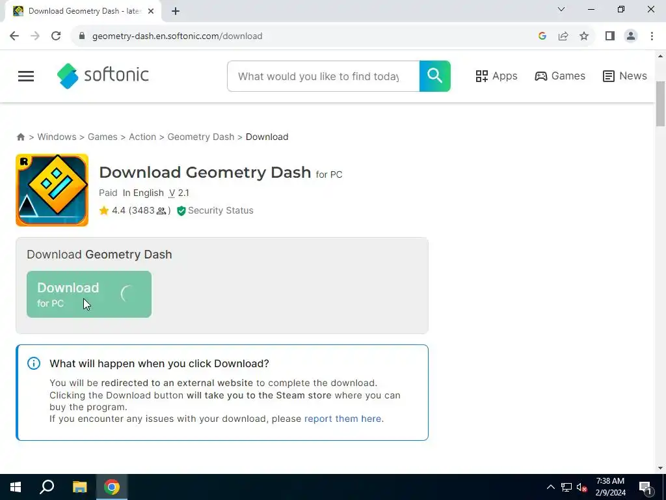Select the address bar URL
666x500 pixels.
click(177, 36)
